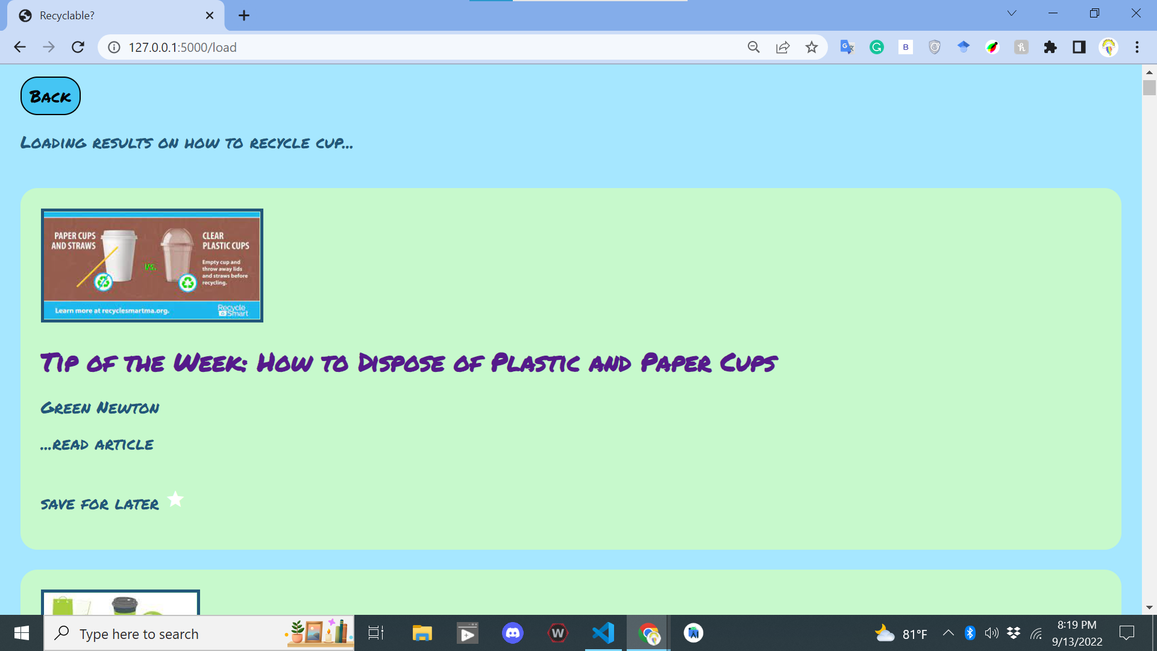Open the Grammarly extension icon

click(x=876, y=47)
